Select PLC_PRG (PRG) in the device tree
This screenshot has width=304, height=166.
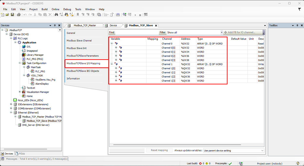(33, 59)
